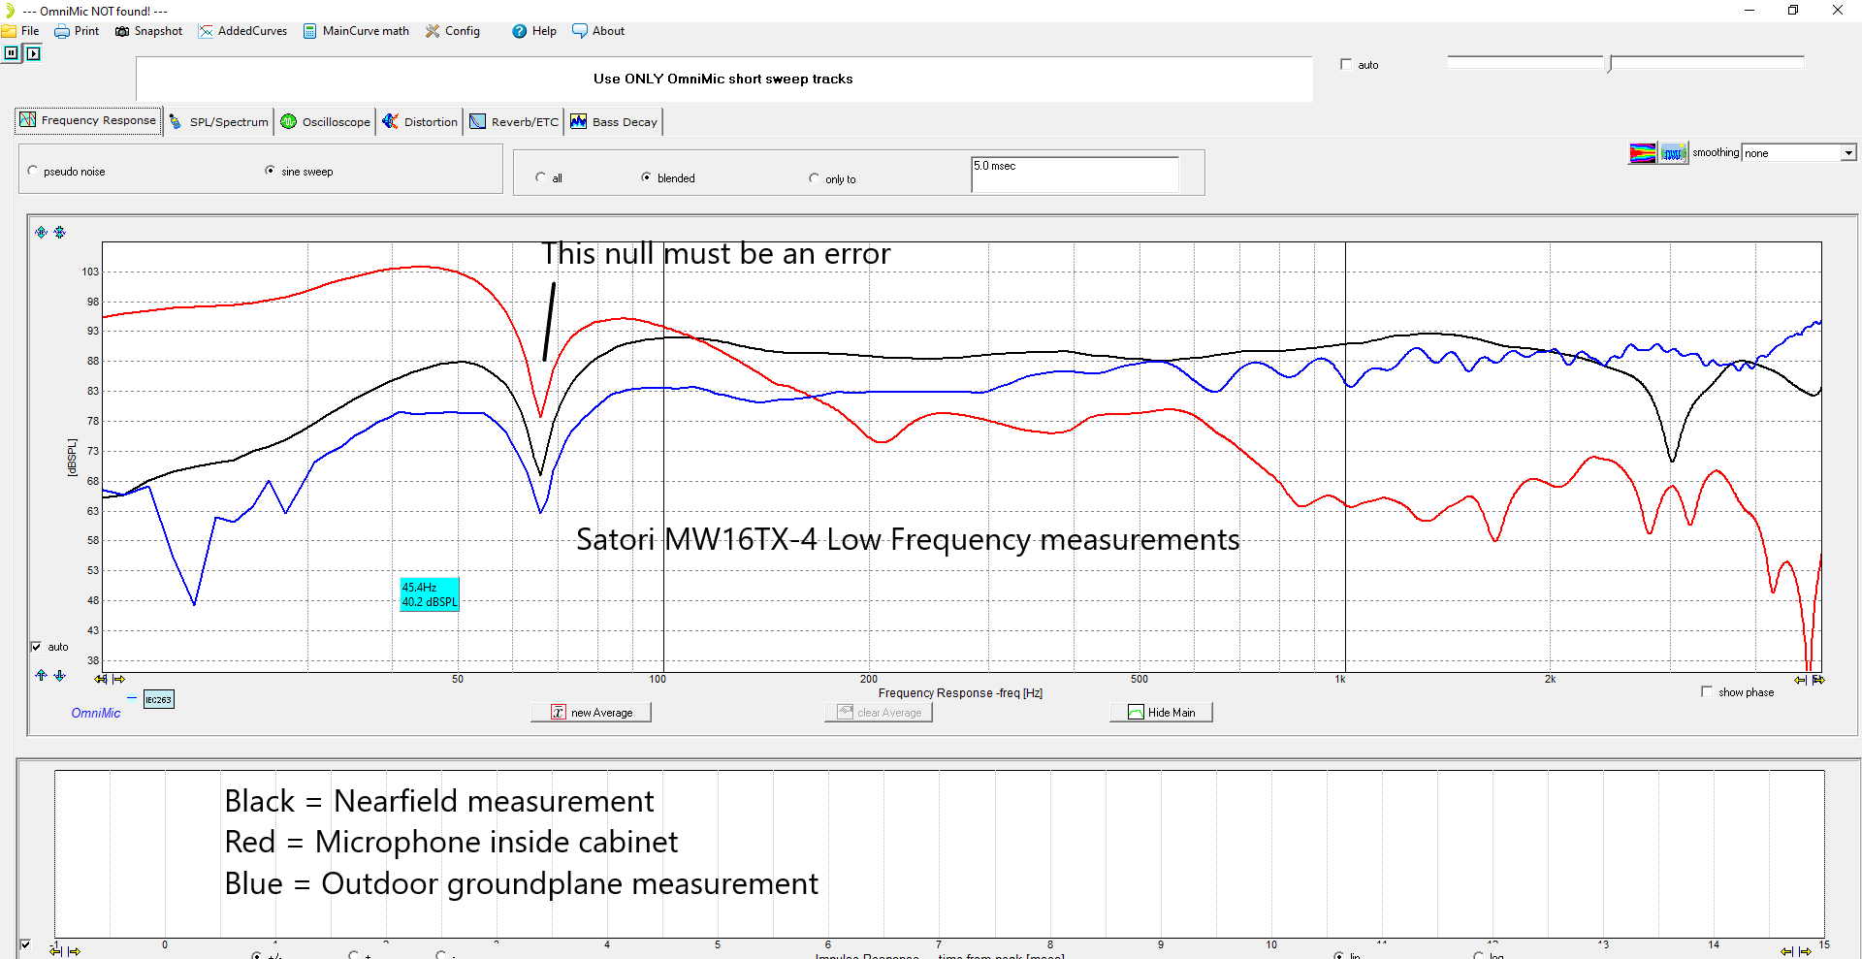The height and width of the screenshot is (959, 1862).
Task: Open the smoothing dropdown
Action: click(1848, 153)
